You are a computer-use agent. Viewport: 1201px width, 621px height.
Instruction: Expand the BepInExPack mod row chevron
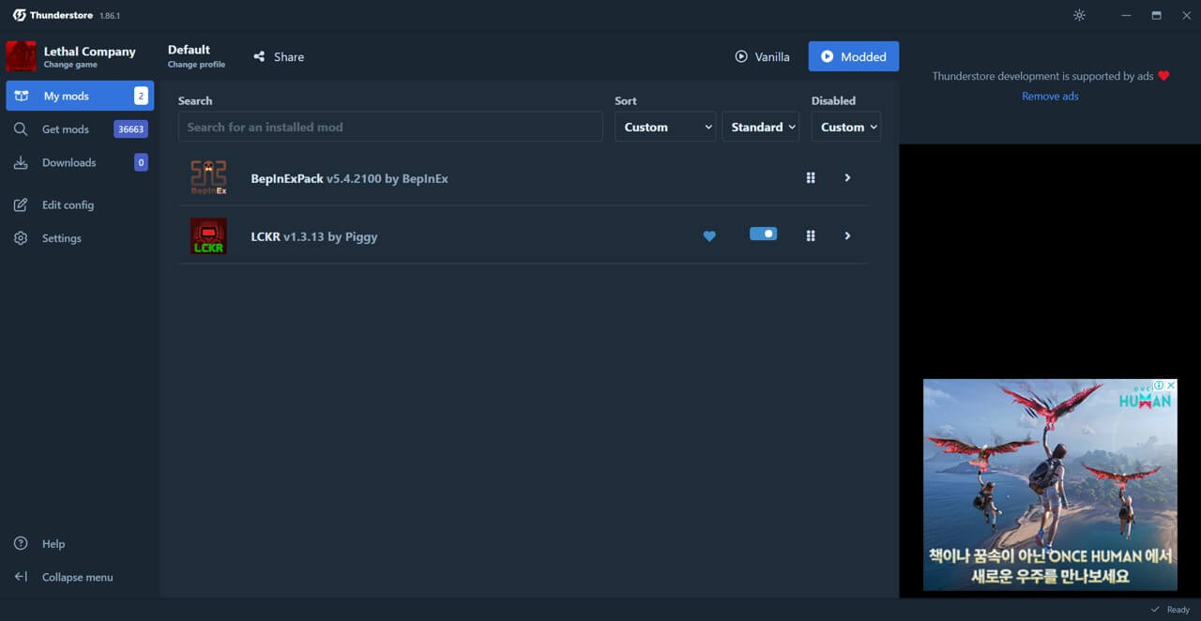pyautogui.click(x=847, y=178)
